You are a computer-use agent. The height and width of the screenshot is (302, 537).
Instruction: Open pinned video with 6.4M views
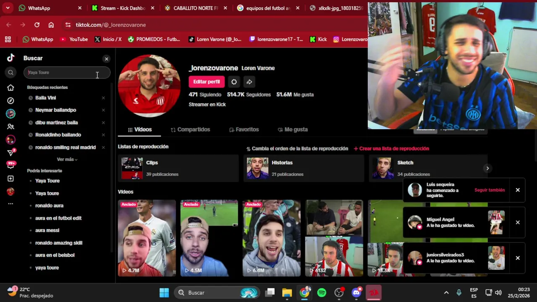[x=271, y=238]
